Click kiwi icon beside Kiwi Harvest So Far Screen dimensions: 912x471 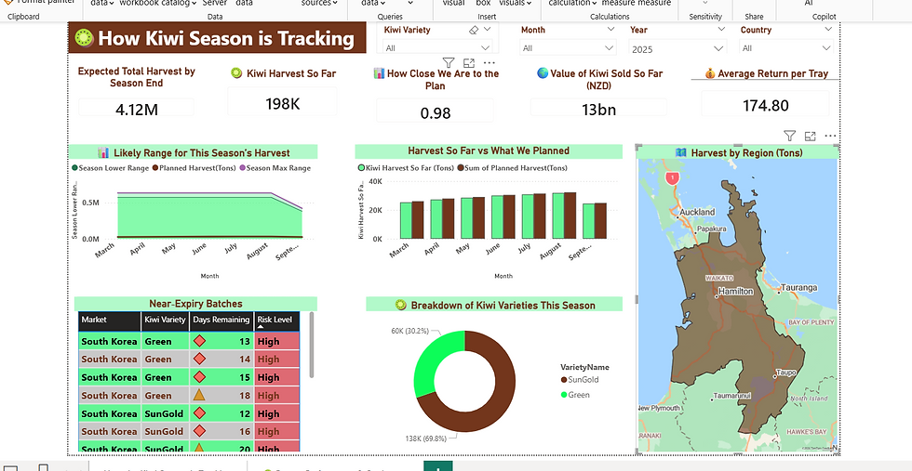pos(236,73)
